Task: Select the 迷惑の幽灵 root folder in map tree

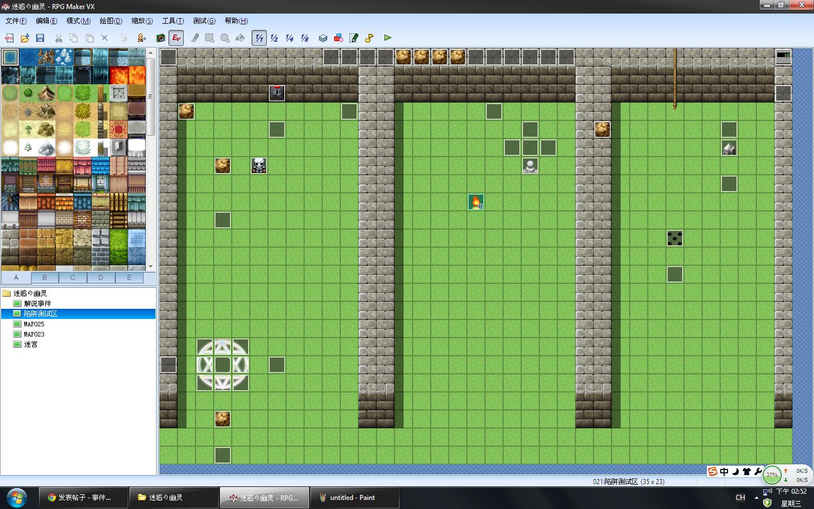Action: (30, 294)
